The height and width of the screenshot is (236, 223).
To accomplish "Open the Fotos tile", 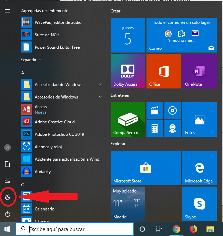I will click(200, 120).
